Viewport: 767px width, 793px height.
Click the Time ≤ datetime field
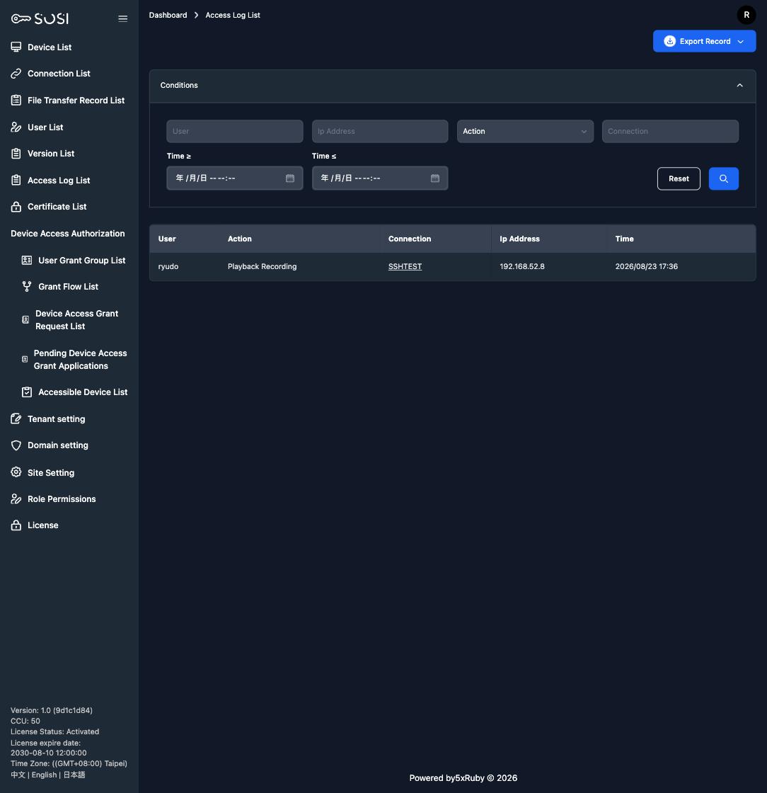click(380, 178)
